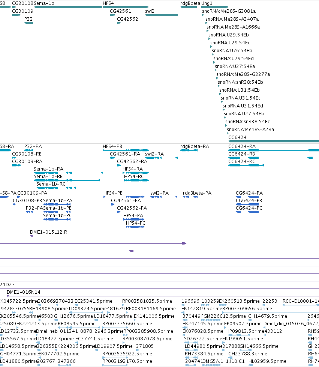Select the swi2-PA protein label

point(160,193)
